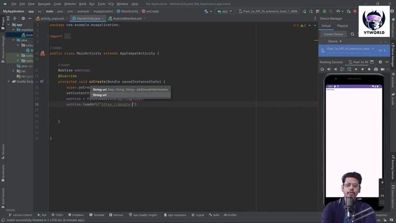This screenshot has width=396, height=223.
Task: Open the Project panel settings gear
Action: click(23, 19)
